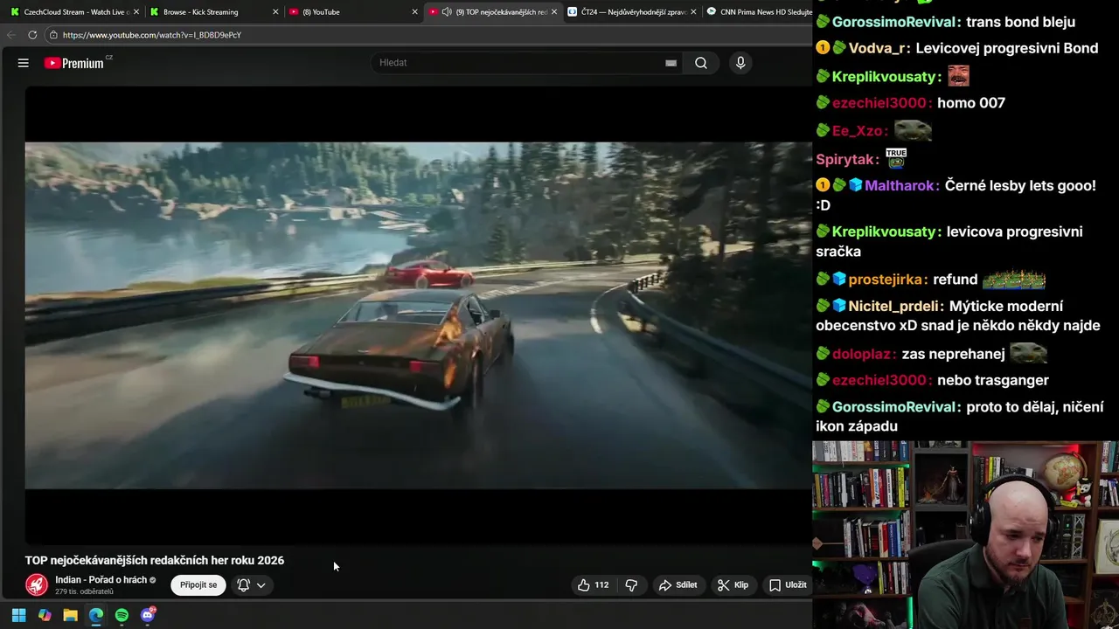The width and height of the screenshot is (1119, 629).
Task: Click emote in doloplaz's message
Action: (x=1028, y=353)
